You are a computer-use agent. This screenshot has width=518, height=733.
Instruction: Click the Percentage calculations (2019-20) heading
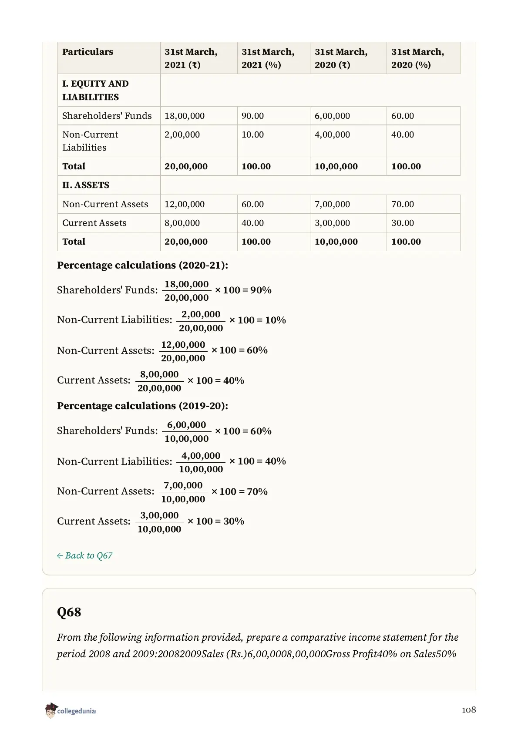142,406
